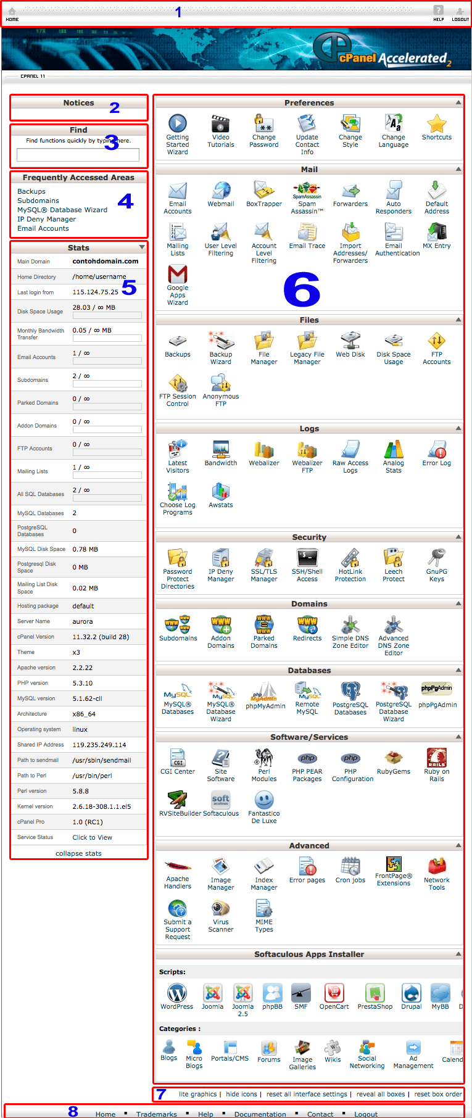Click the hide icons link
Image resolution: width=472 pixels, height=1118 pixels.
coord(241,1094)
